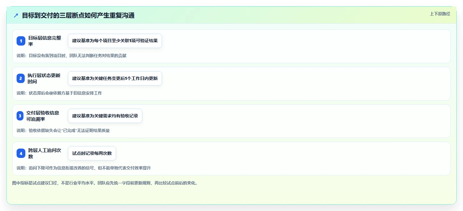
Task: Select the 执行层状态更新时间 label
Action: point(44,78)
